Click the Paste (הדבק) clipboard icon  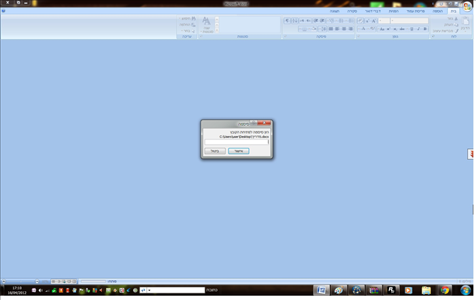pyautogui.click(x=465, y=21)
